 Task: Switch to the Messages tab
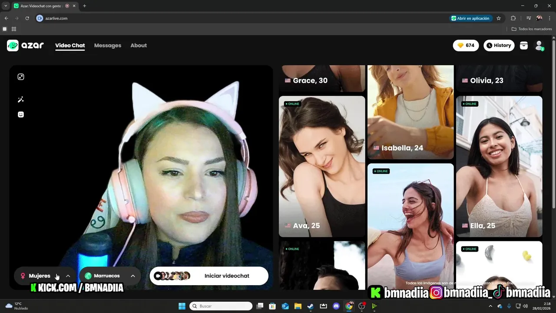coord(108,45)
